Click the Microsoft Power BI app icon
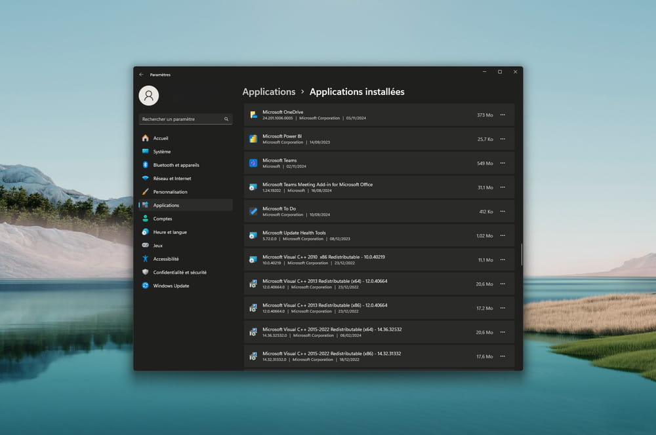This screenshot has width=656, height=435. (253, 139)
